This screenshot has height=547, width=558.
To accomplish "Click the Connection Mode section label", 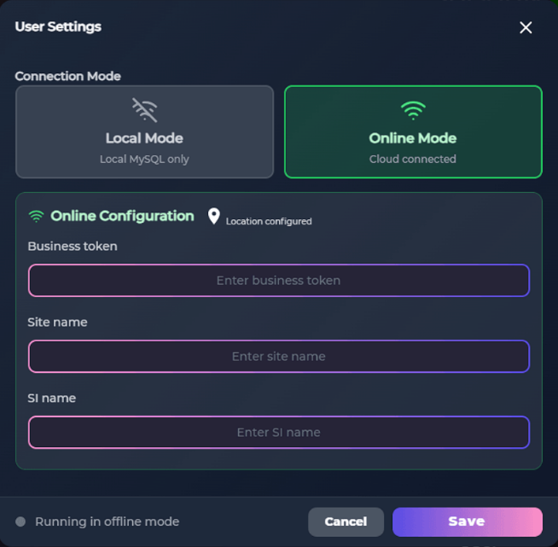I will (68, 76).
